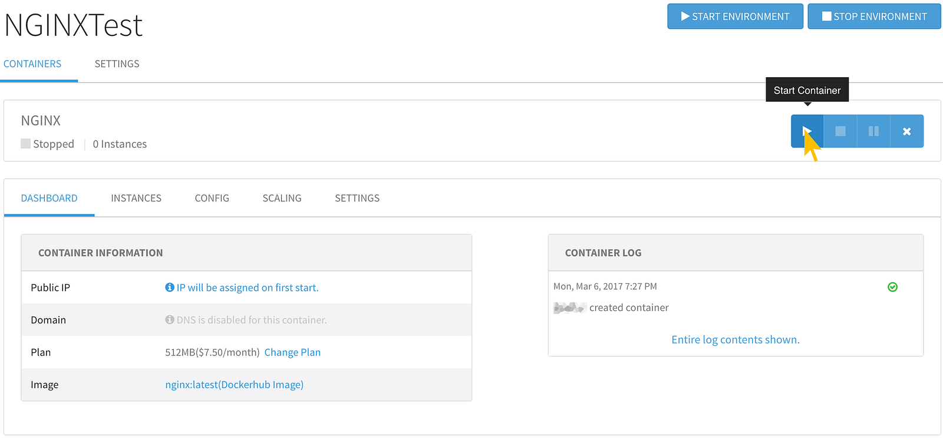Switch to the top-level Containers tab

[32, 64]
